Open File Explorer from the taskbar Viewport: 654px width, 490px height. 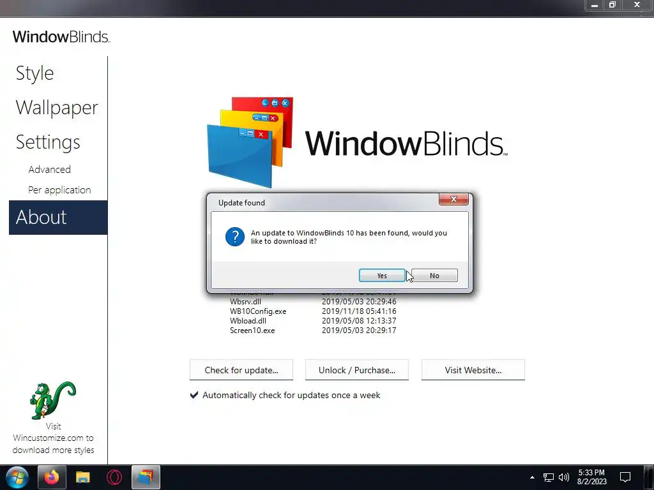[x=83, y=477]
